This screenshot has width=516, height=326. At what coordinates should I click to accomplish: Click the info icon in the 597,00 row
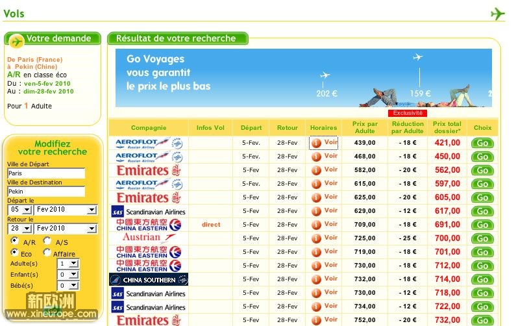pos(316,184)
